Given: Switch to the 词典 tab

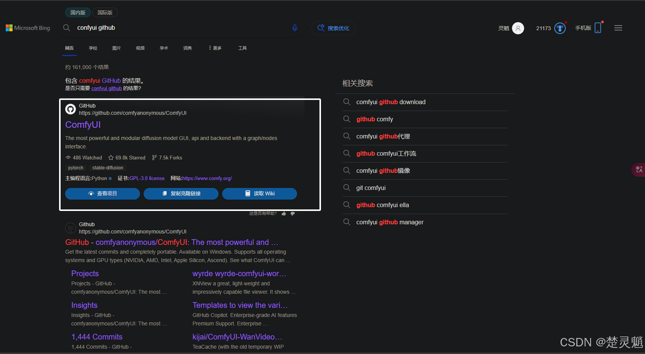Looking at the screenshot, I should 188,48.
